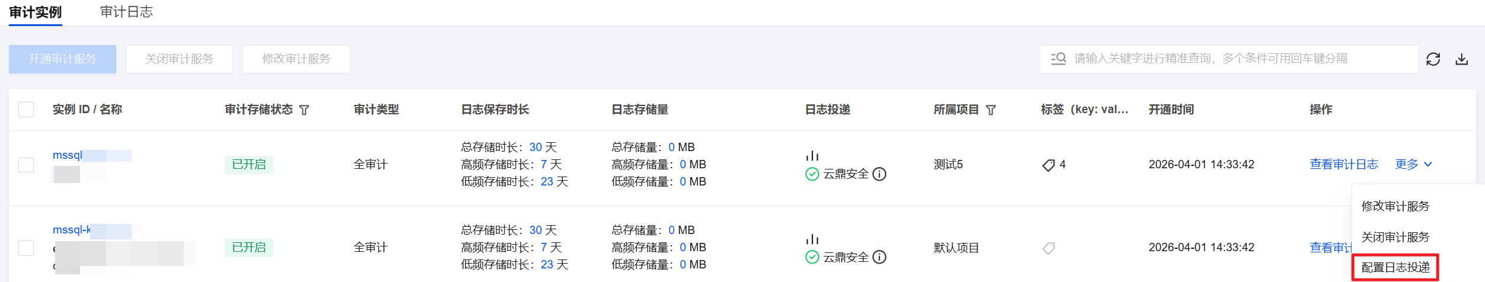Open 查看审计日志 link in the first row
The width and height of the screenshot is (1485, 282).
point(1344,164)
